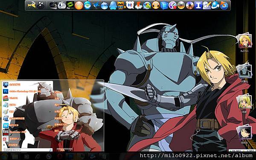Expand the arrow beside the shutdown button
256x160 pixels.
(x=70, y=150)
